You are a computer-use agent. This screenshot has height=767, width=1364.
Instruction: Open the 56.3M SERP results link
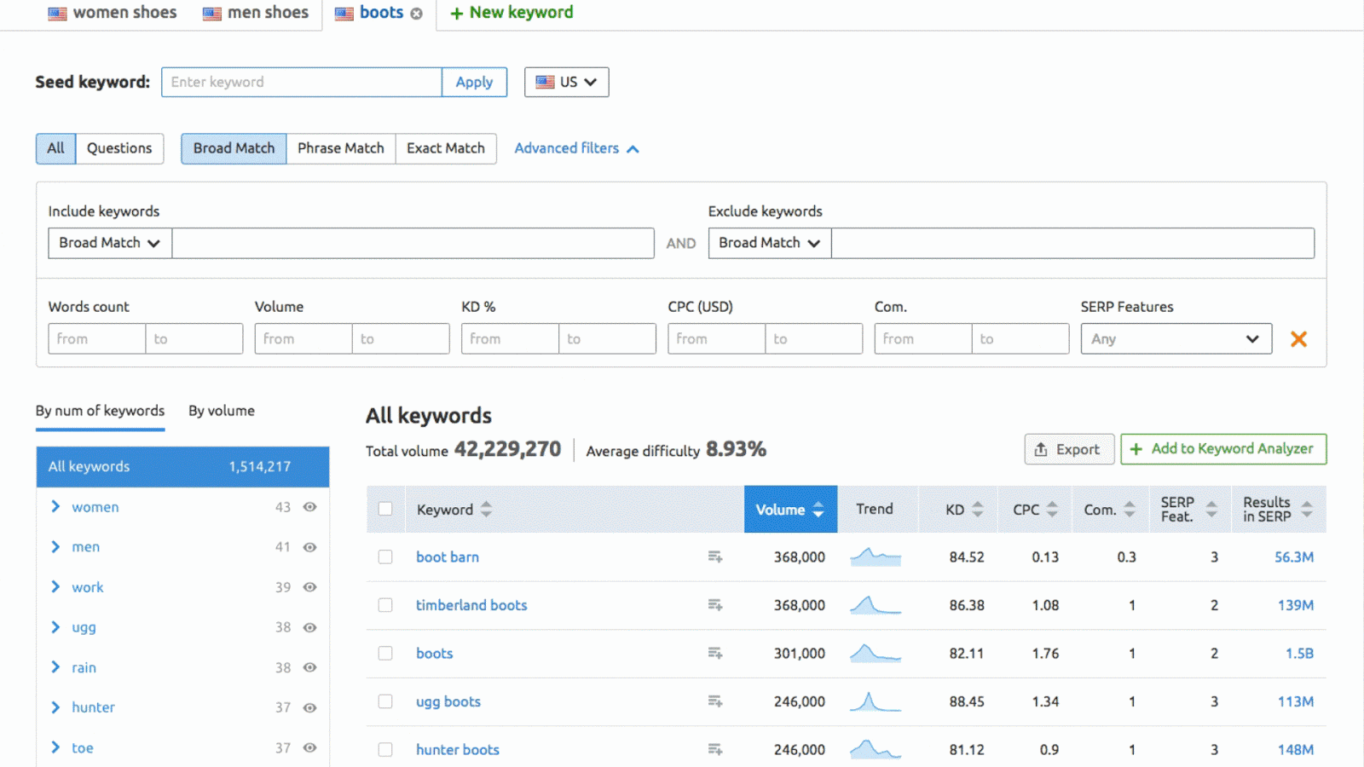coord(1294,557)
